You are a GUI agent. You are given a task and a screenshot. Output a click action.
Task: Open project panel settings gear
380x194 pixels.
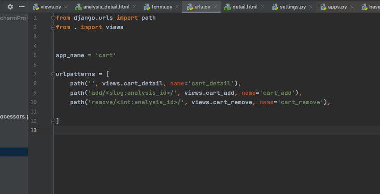tap(10, 7)
